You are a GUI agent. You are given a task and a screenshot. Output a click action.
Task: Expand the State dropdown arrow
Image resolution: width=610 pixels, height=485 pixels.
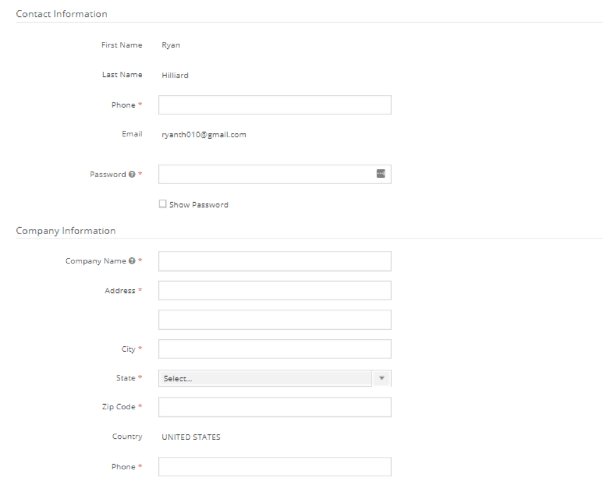pyautogui.click(x=381, y=379)
